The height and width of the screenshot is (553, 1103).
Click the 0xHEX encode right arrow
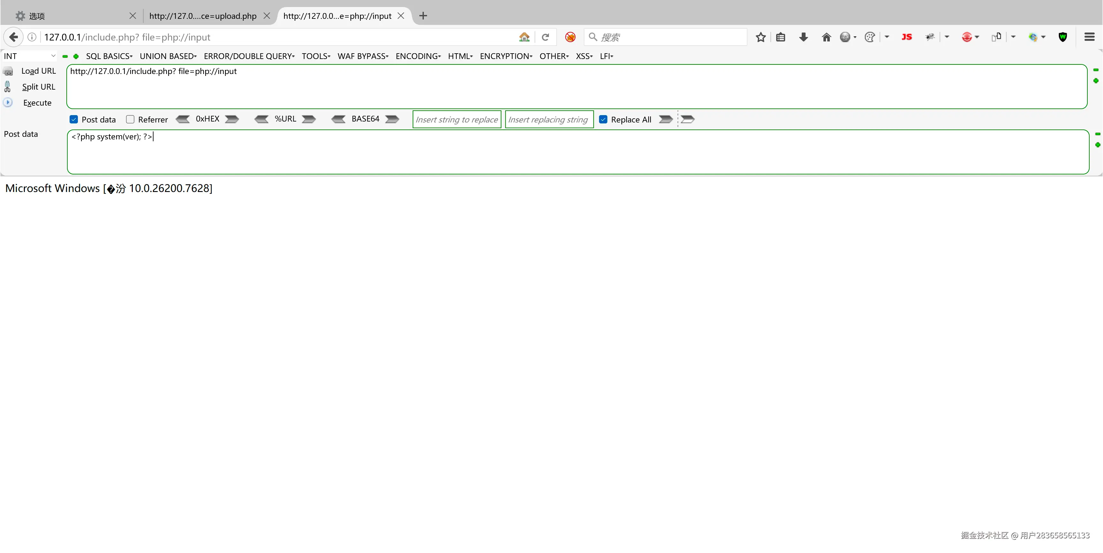232,119
